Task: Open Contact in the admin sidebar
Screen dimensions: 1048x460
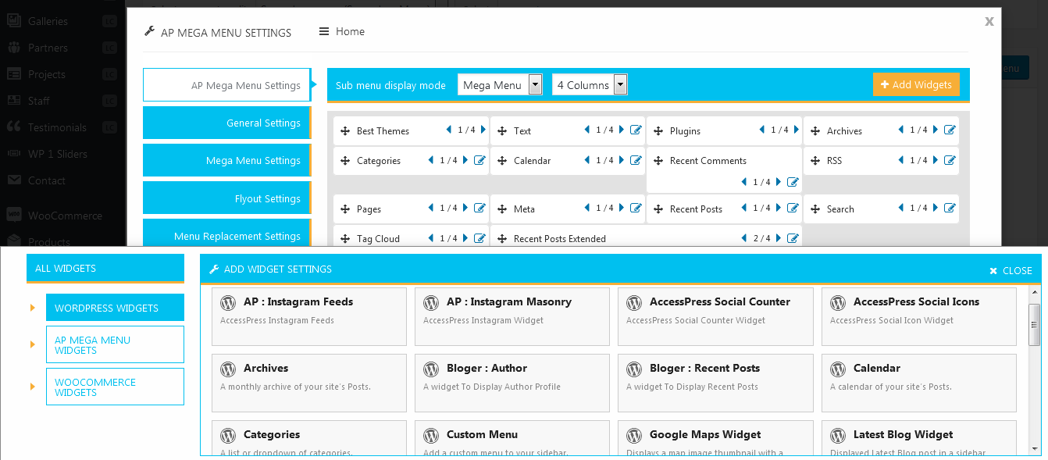Action: 47,180
